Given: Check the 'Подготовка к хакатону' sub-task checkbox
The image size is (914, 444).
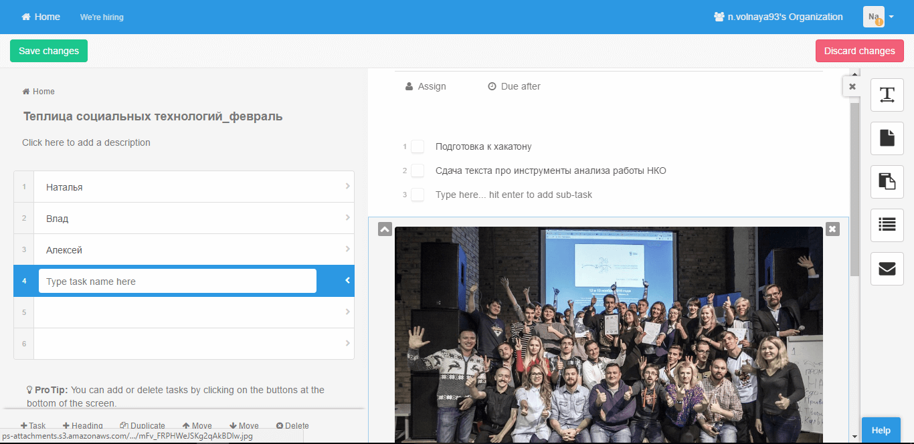Looking at the screenshot, I should (x=418, y=146).
